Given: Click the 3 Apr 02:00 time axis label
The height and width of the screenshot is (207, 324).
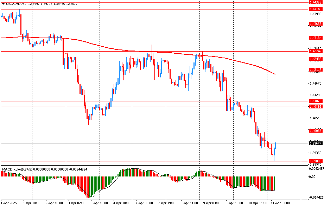Looking at the screenshot, I should [77, 203].
